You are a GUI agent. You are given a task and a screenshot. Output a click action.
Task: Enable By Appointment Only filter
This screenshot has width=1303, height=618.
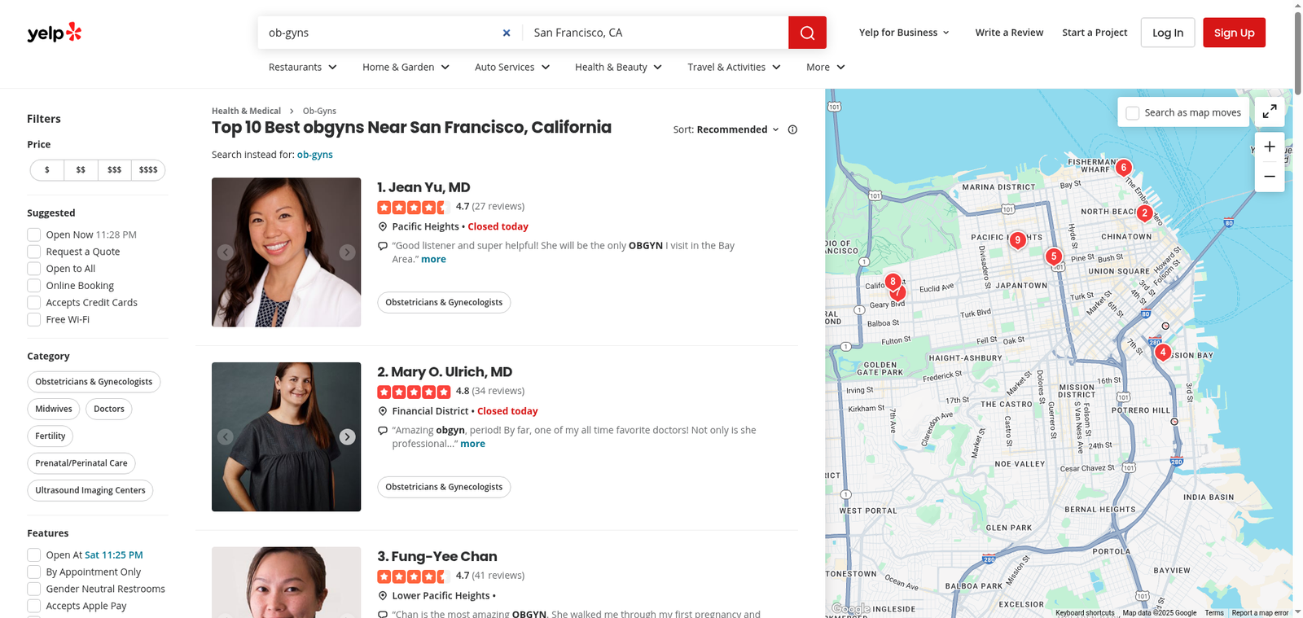coord(34,572)
